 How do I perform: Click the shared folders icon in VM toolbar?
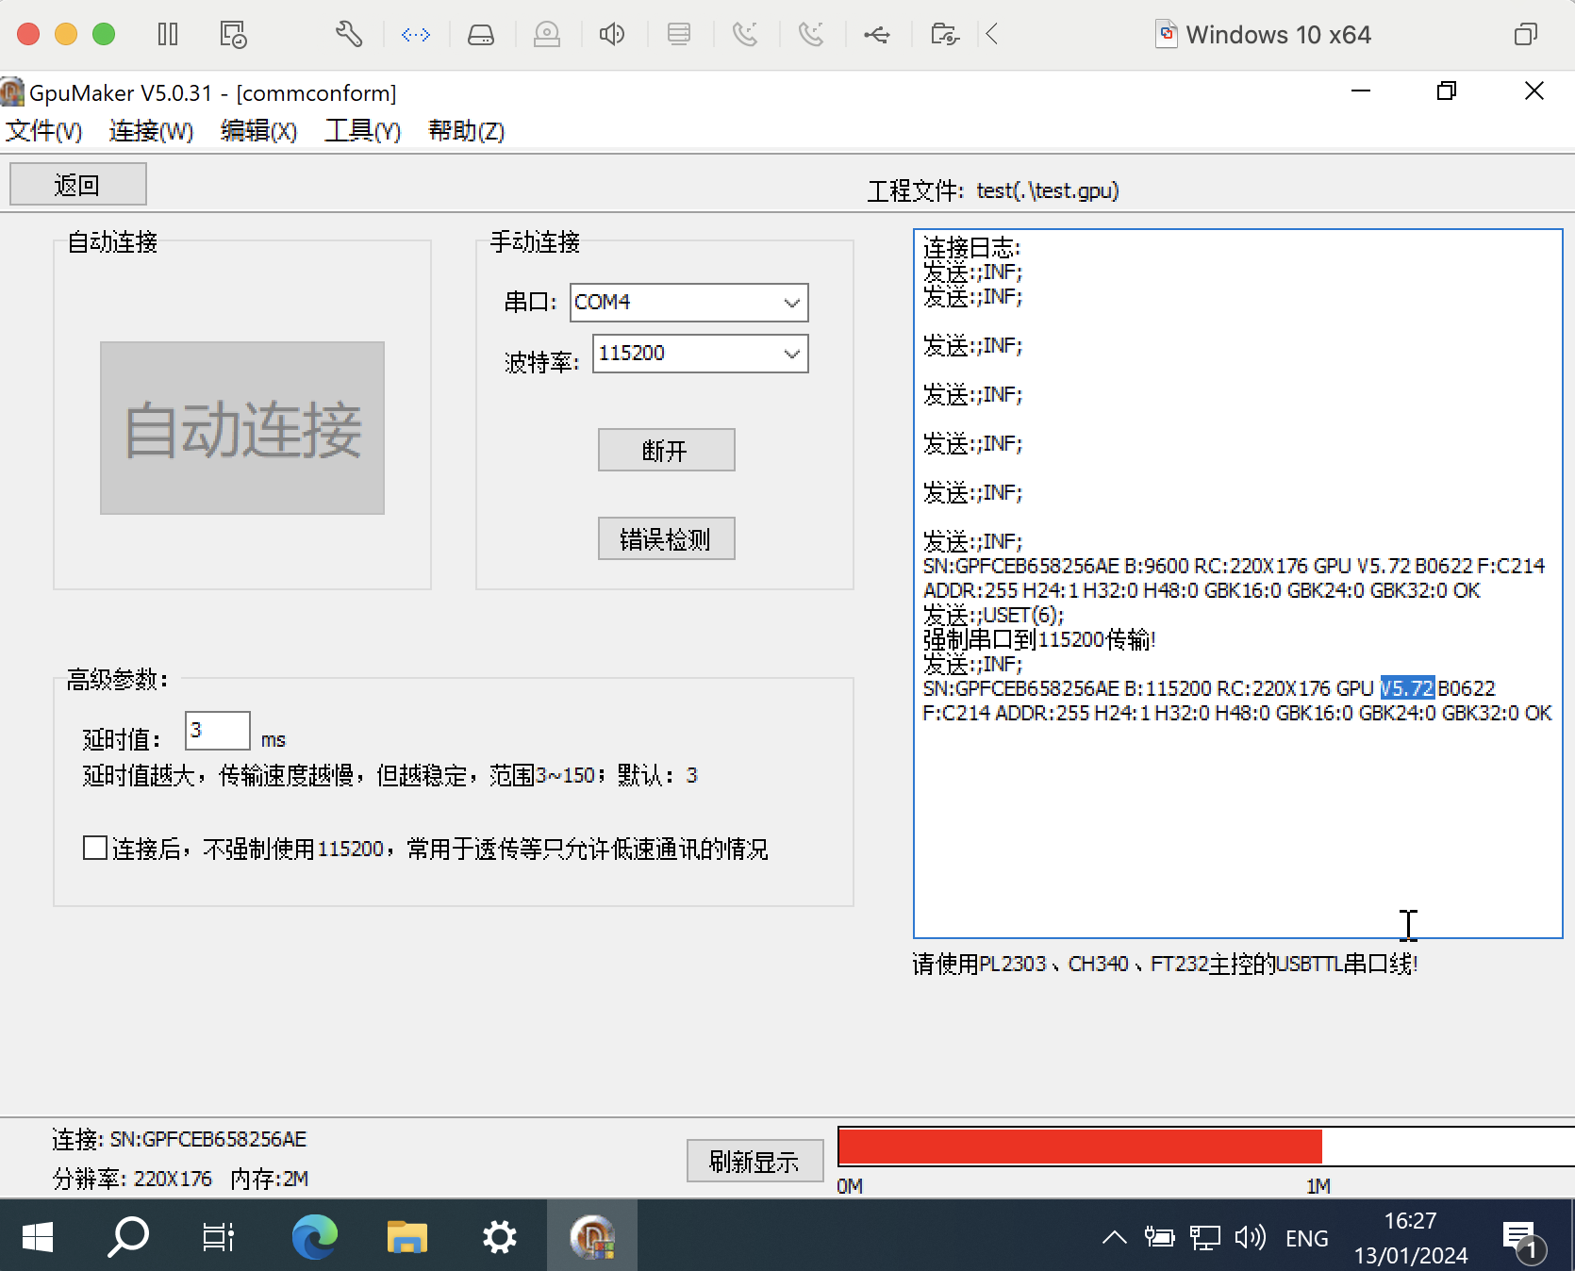tap(945, 35)
